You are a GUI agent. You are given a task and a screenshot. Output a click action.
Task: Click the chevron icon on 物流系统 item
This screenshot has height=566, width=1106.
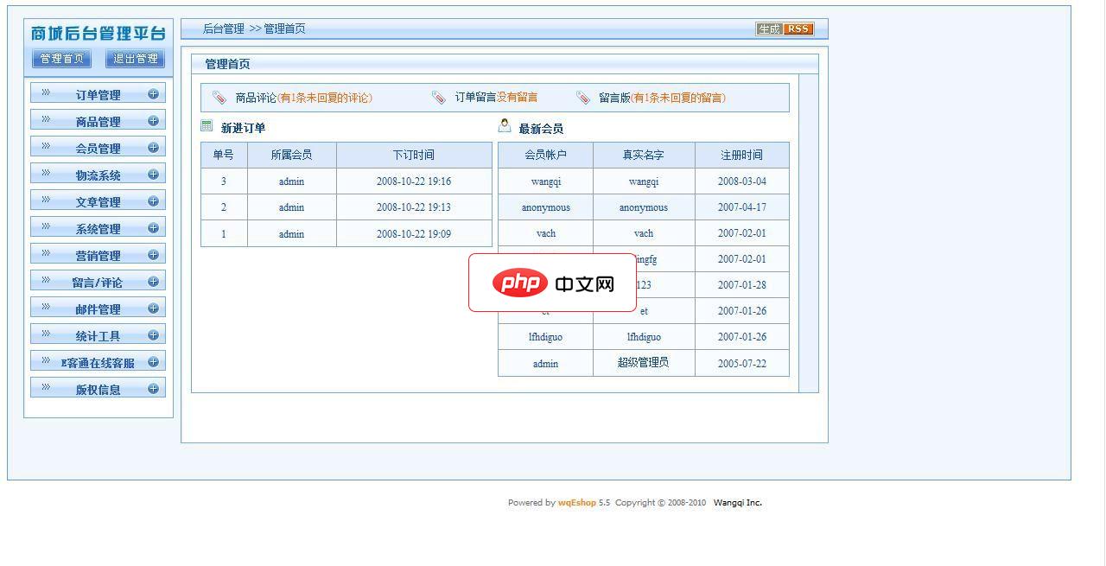click(x=44, y=174)
